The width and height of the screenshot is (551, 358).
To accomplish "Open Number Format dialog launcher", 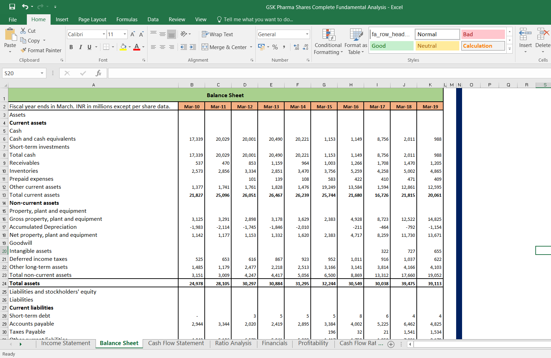I will (x=308, y=60).
